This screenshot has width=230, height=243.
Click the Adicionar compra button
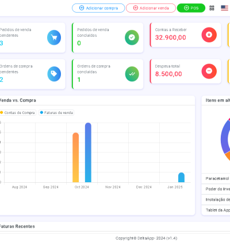[x=98, y=8]
